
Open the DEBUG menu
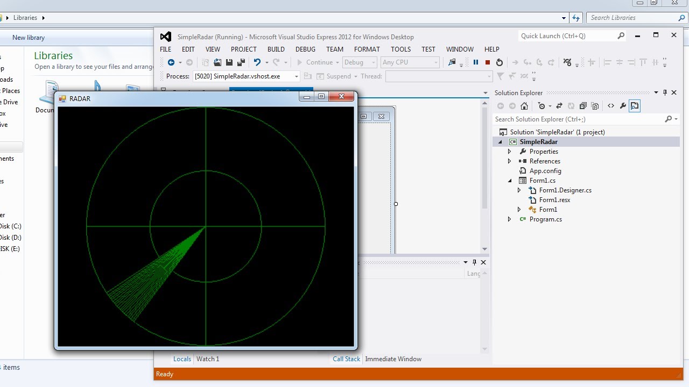305,49
